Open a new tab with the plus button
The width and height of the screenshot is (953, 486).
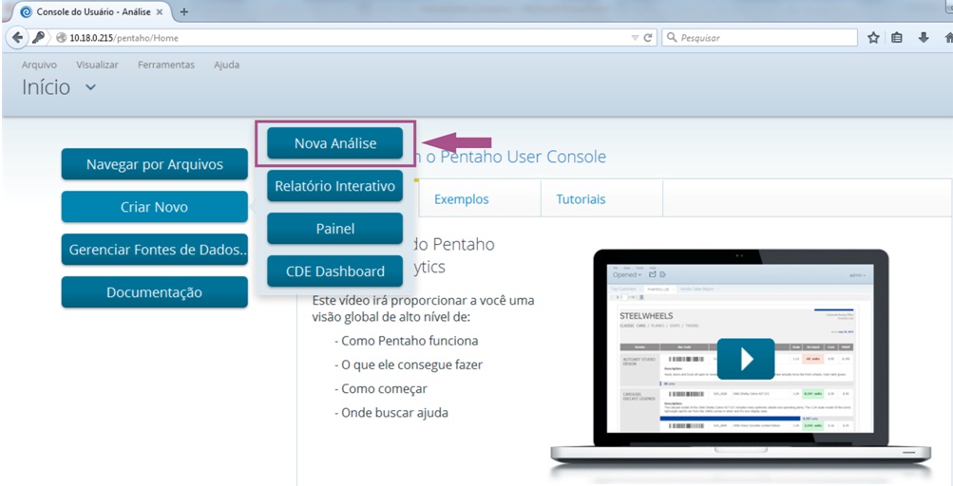tap(183, 11)
